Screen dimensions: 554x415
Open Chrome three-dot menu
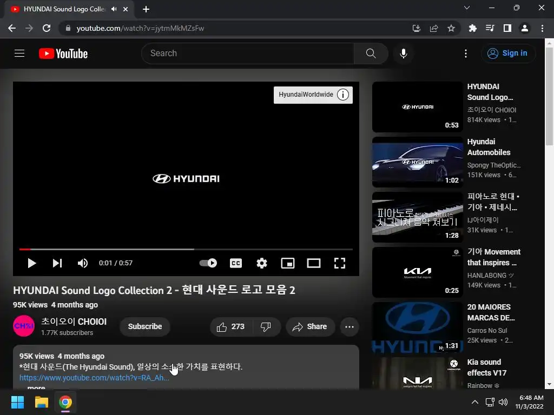(x=542, y=28)
